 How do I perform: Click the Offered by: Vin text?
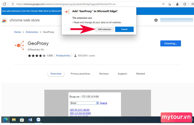(36, 49)
